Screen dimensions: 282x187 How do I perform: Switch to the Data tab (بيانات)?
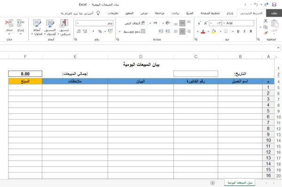coord(175,13)
